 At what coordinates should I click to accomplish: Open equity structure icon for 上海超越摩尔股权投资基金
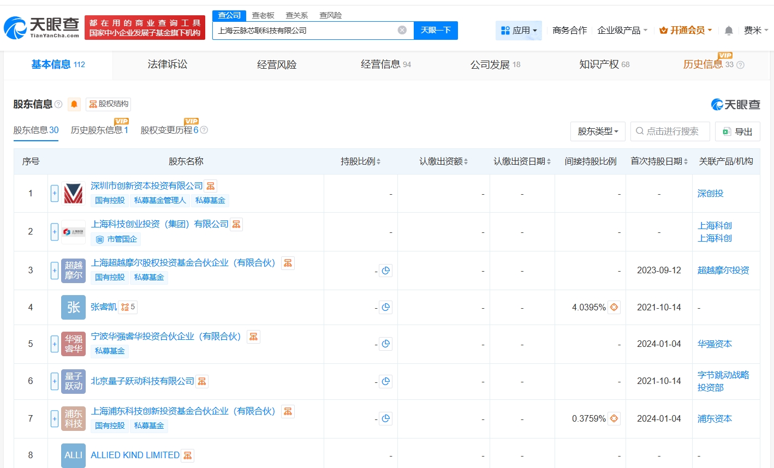tap(288, 263)
